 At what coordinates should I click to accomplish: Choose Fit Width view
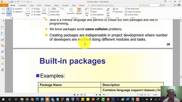click(x=36, y=12)
